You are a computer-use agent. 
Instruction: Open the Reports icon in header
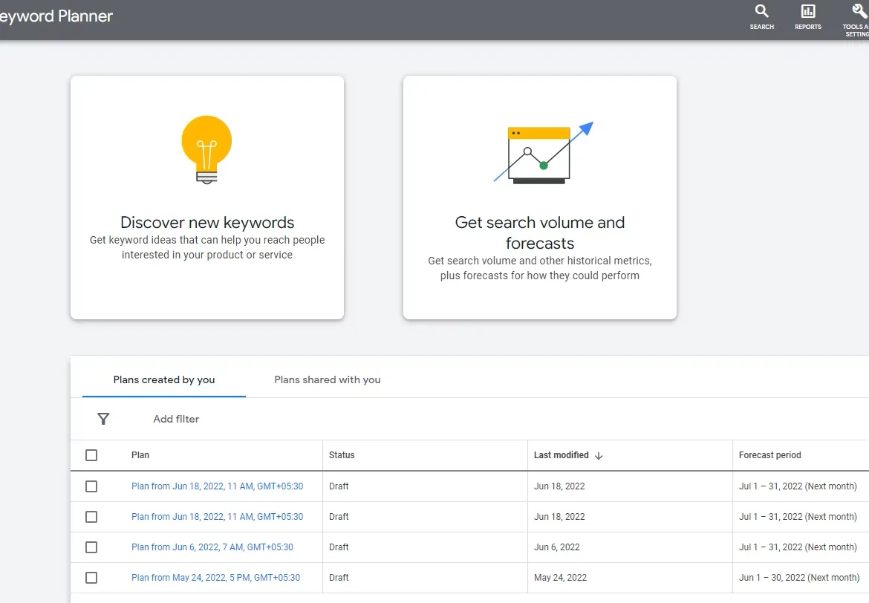pyautogui.click(x=808, y=11)
